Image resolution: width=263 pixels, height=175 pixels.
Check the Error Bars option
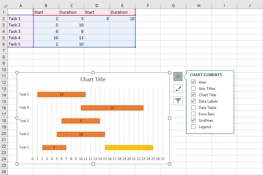pos(193,114)
